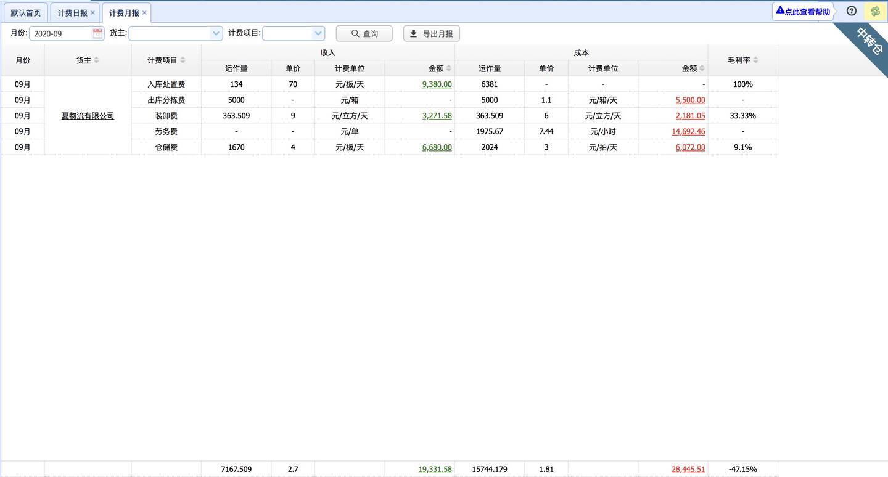Image resolution: width=888 pixels, height=477 pixels.
Task: Click the 6381 cost volume cell
Action: pos(490,84)
